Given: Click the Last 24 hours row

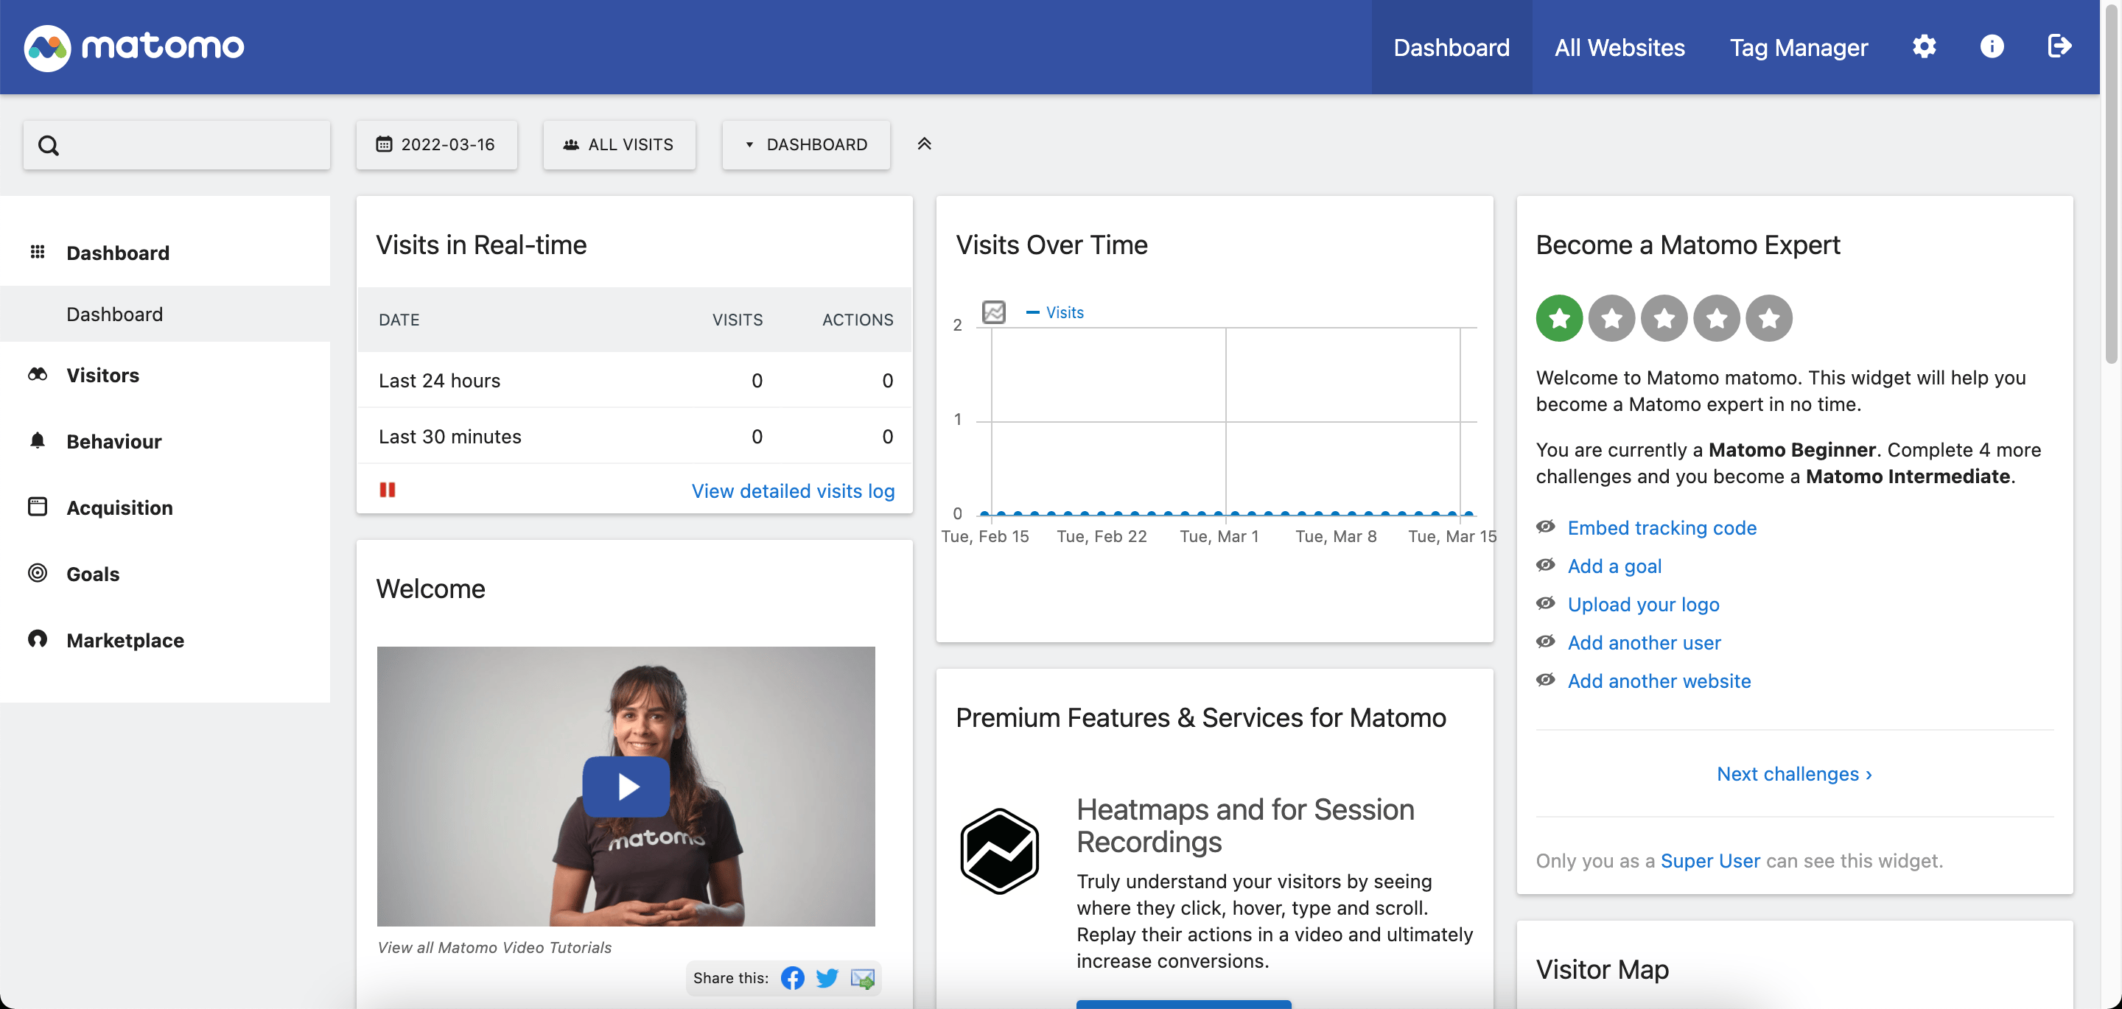Looking at the screenshot, I should 634,381.
